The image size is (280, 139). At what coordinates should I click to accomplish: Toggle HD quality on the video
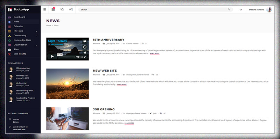[77, 57]
